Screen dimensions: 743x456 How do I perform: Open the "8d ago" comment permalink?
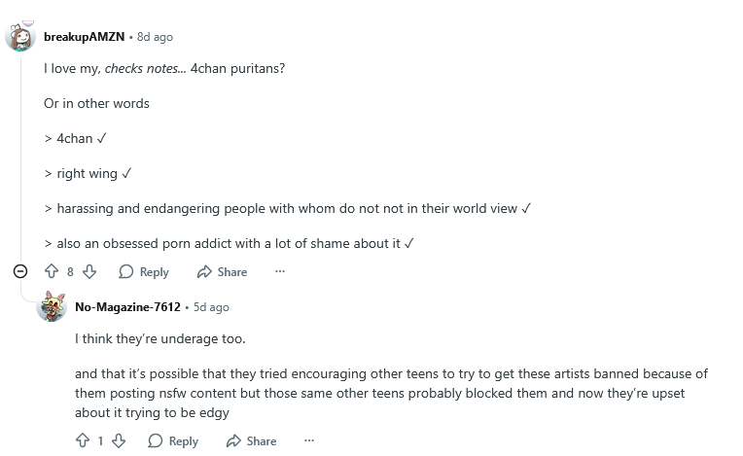pos(155,37)
